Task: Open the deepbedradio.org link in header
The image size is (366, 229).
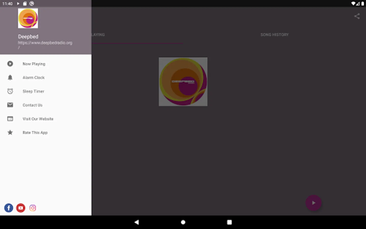Action: (x=45, y=45)
